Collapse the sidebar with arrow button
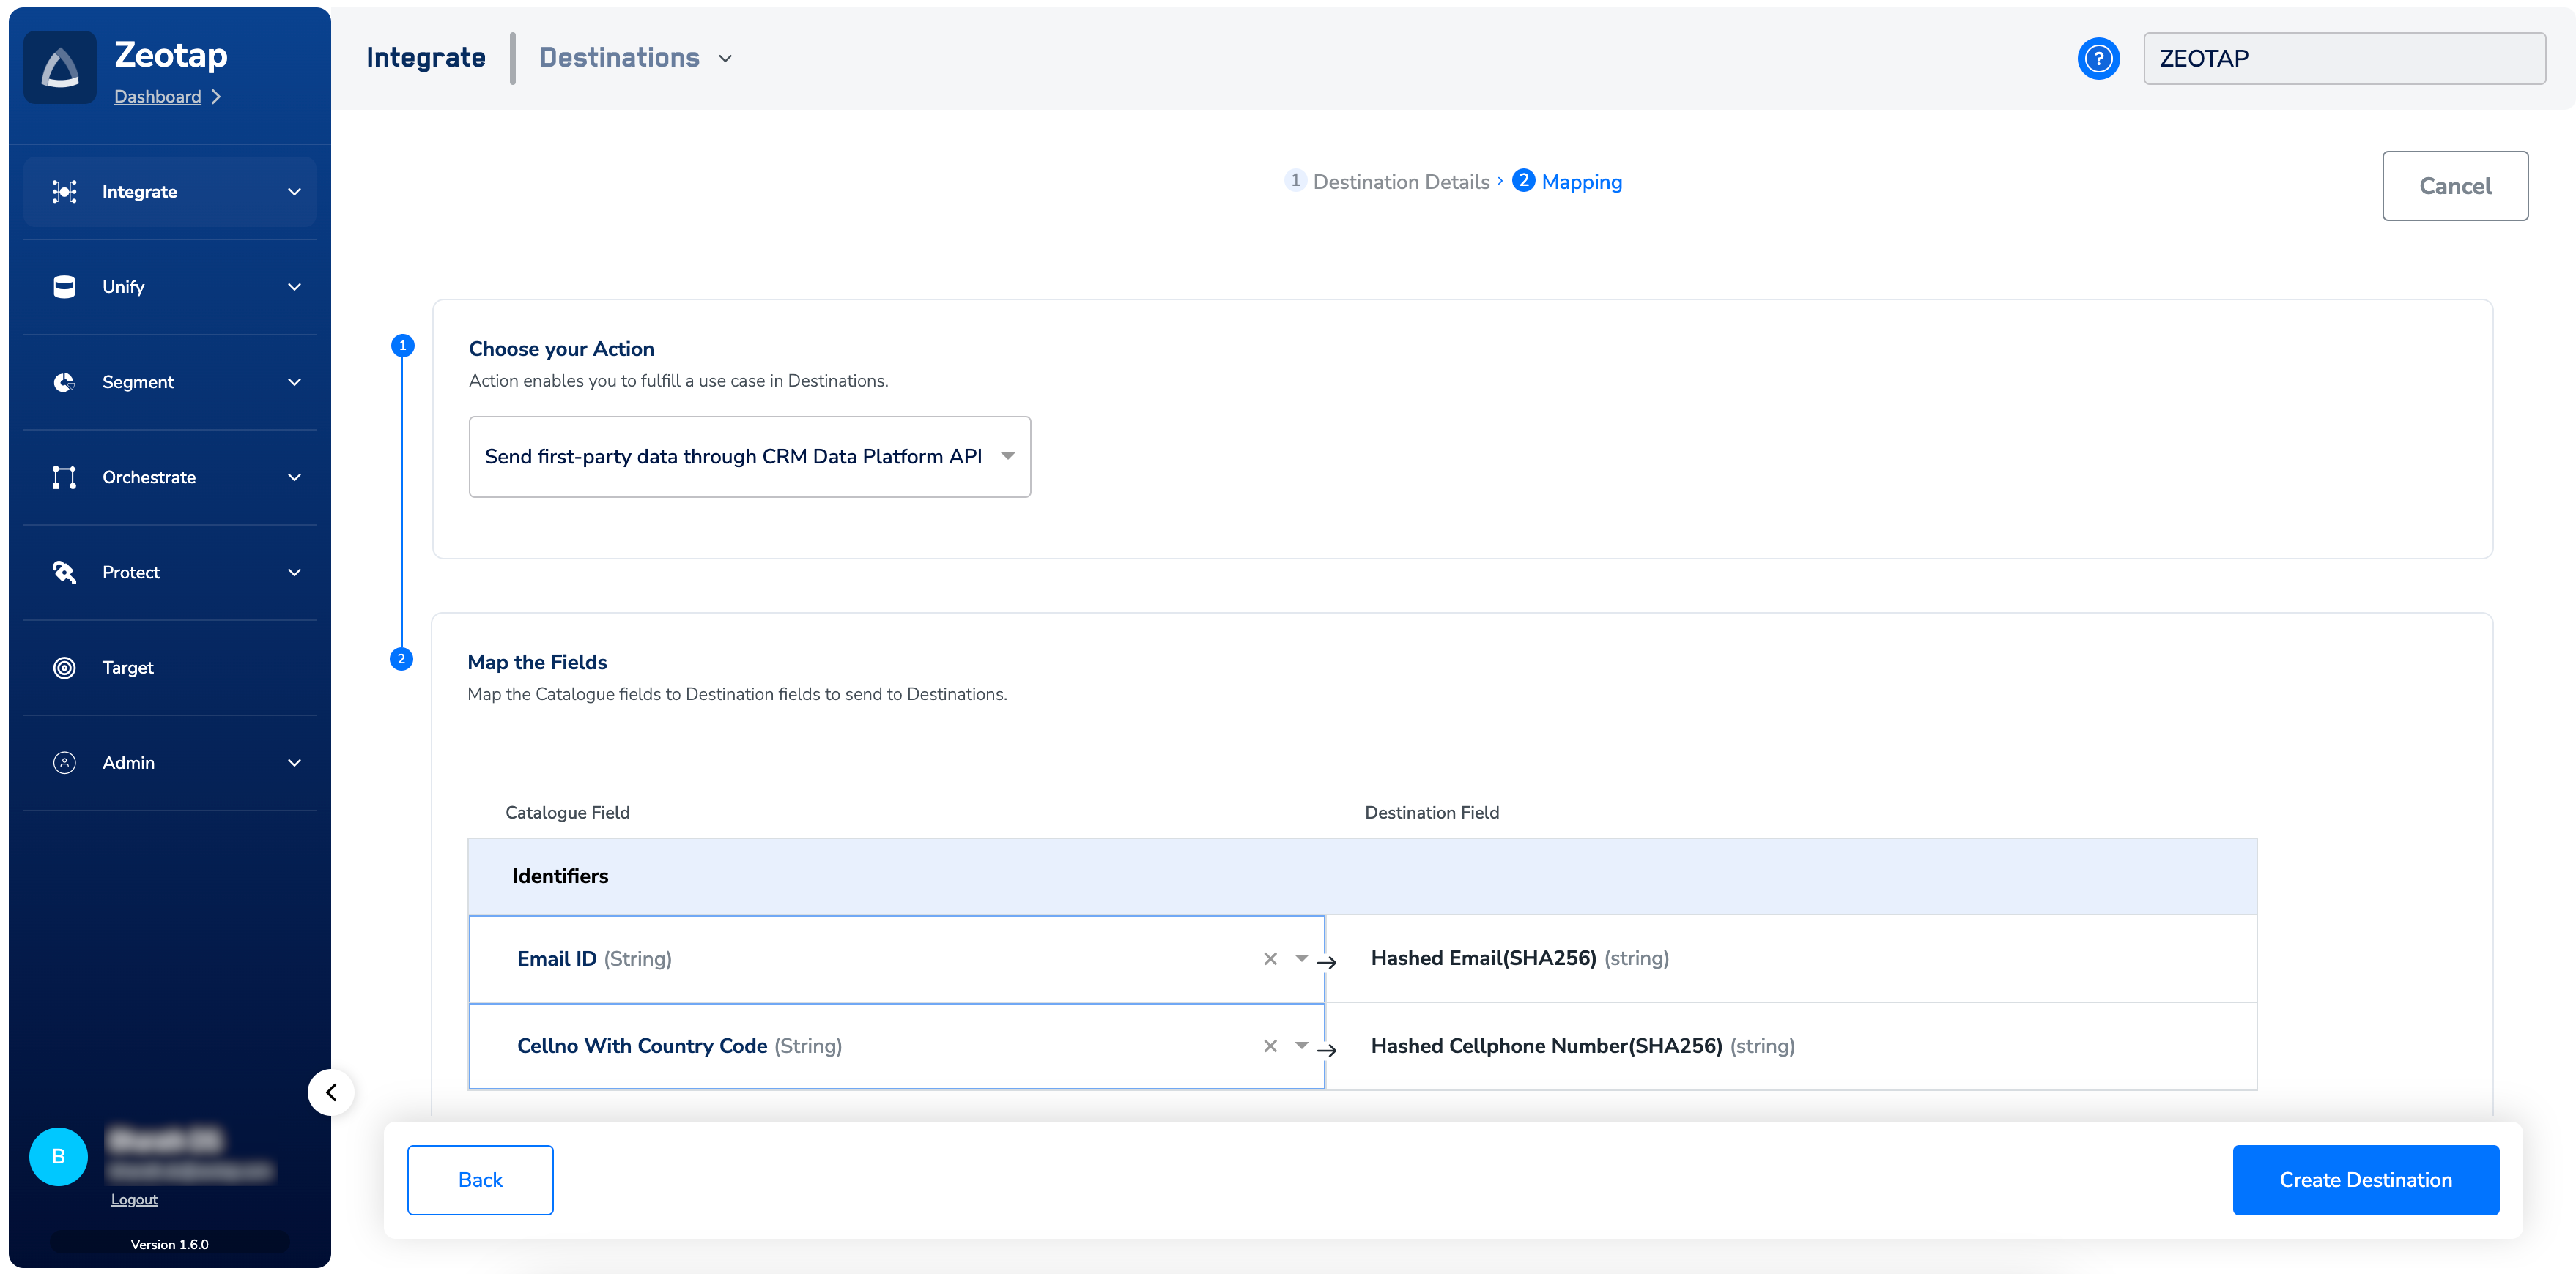2576x1274 pixels. pos(331,1092)
